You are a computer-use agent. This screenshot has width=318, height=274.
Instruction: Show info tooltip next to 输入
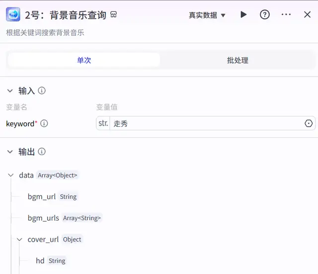click(x=42, y=91)
